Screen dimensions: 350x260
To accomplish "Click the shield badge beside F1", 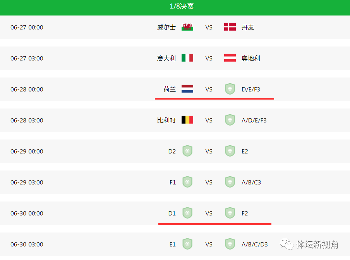I will [187, 182].
